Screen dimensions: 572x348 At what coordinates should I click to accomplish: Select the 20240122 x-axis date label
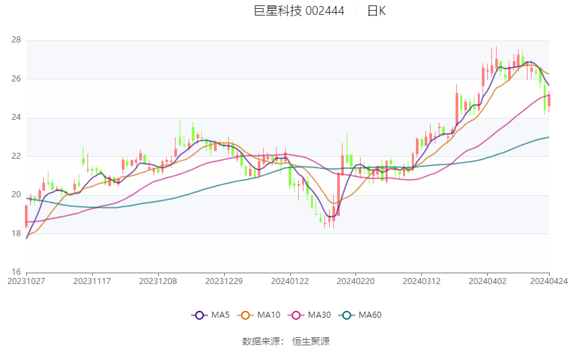click(289, 281)
